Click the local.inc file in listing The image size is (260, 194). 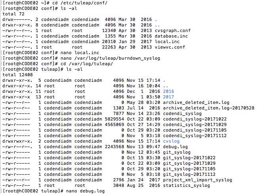click(x=167, y=41)
